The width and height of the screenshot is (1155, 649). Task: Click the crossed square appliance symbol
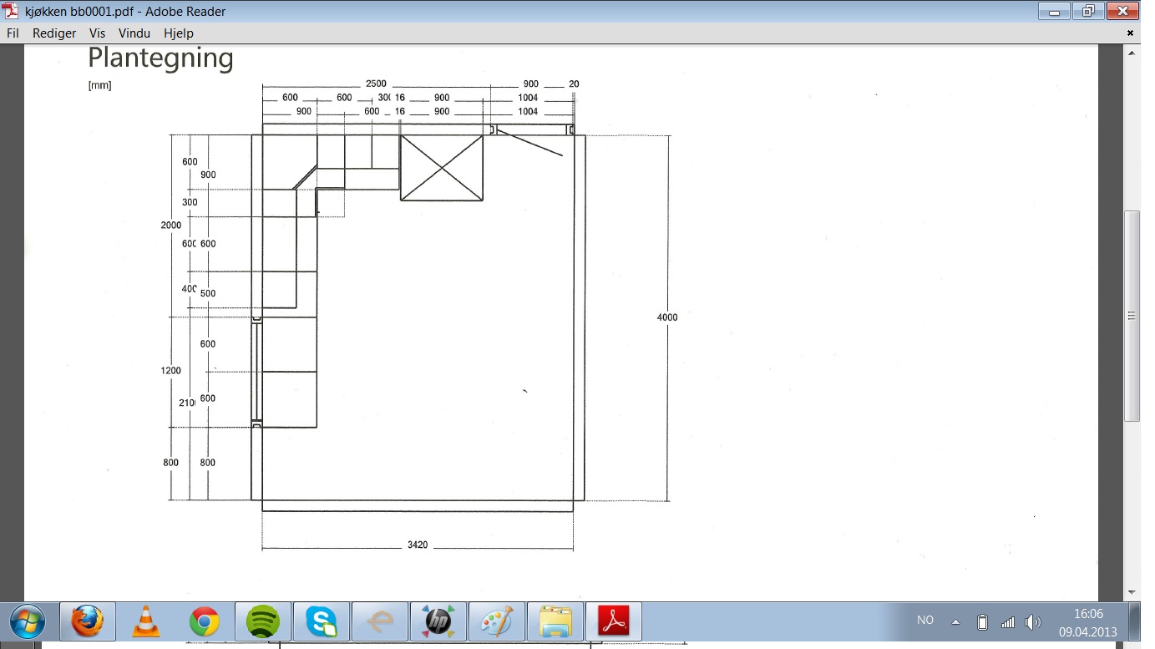[x=442, y=168]
